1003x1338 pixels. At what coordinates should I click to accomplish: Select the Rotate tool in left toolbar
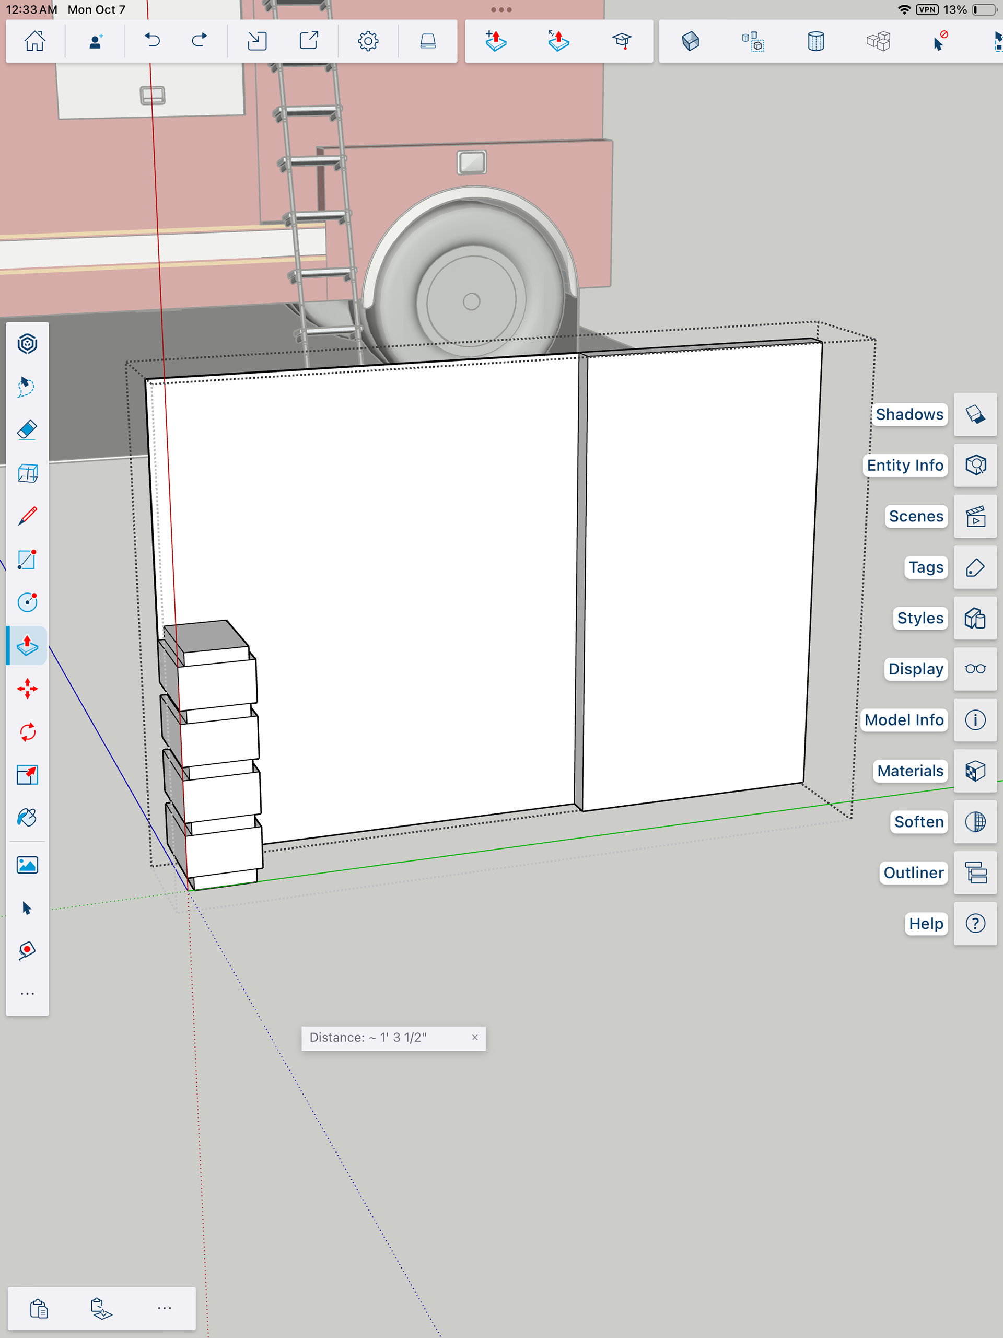coord(27,732)
